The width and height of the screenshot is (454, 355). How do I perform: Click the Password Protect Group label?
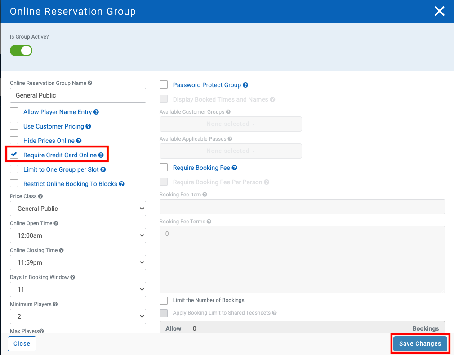[207, 85]
